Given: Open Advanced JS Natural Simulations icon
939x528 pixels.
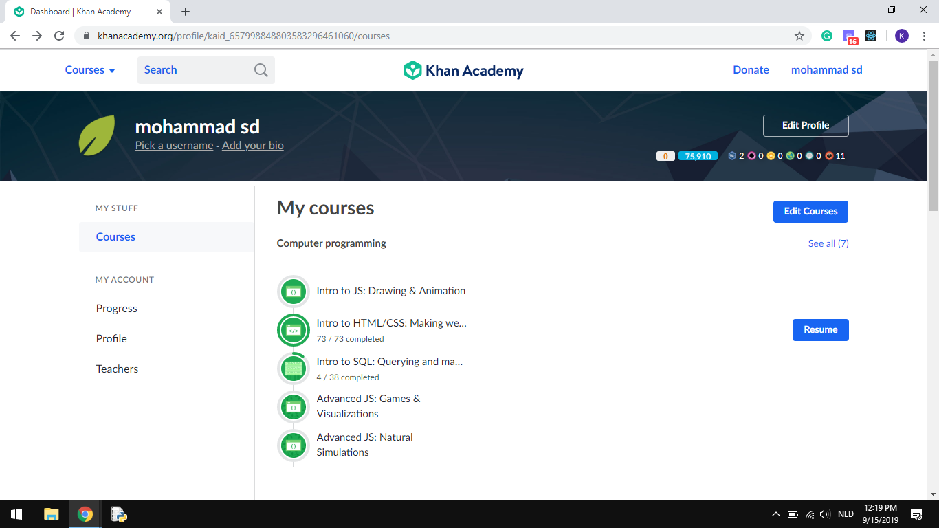Looking at the screenshot, I should click(x=294, y=445).
